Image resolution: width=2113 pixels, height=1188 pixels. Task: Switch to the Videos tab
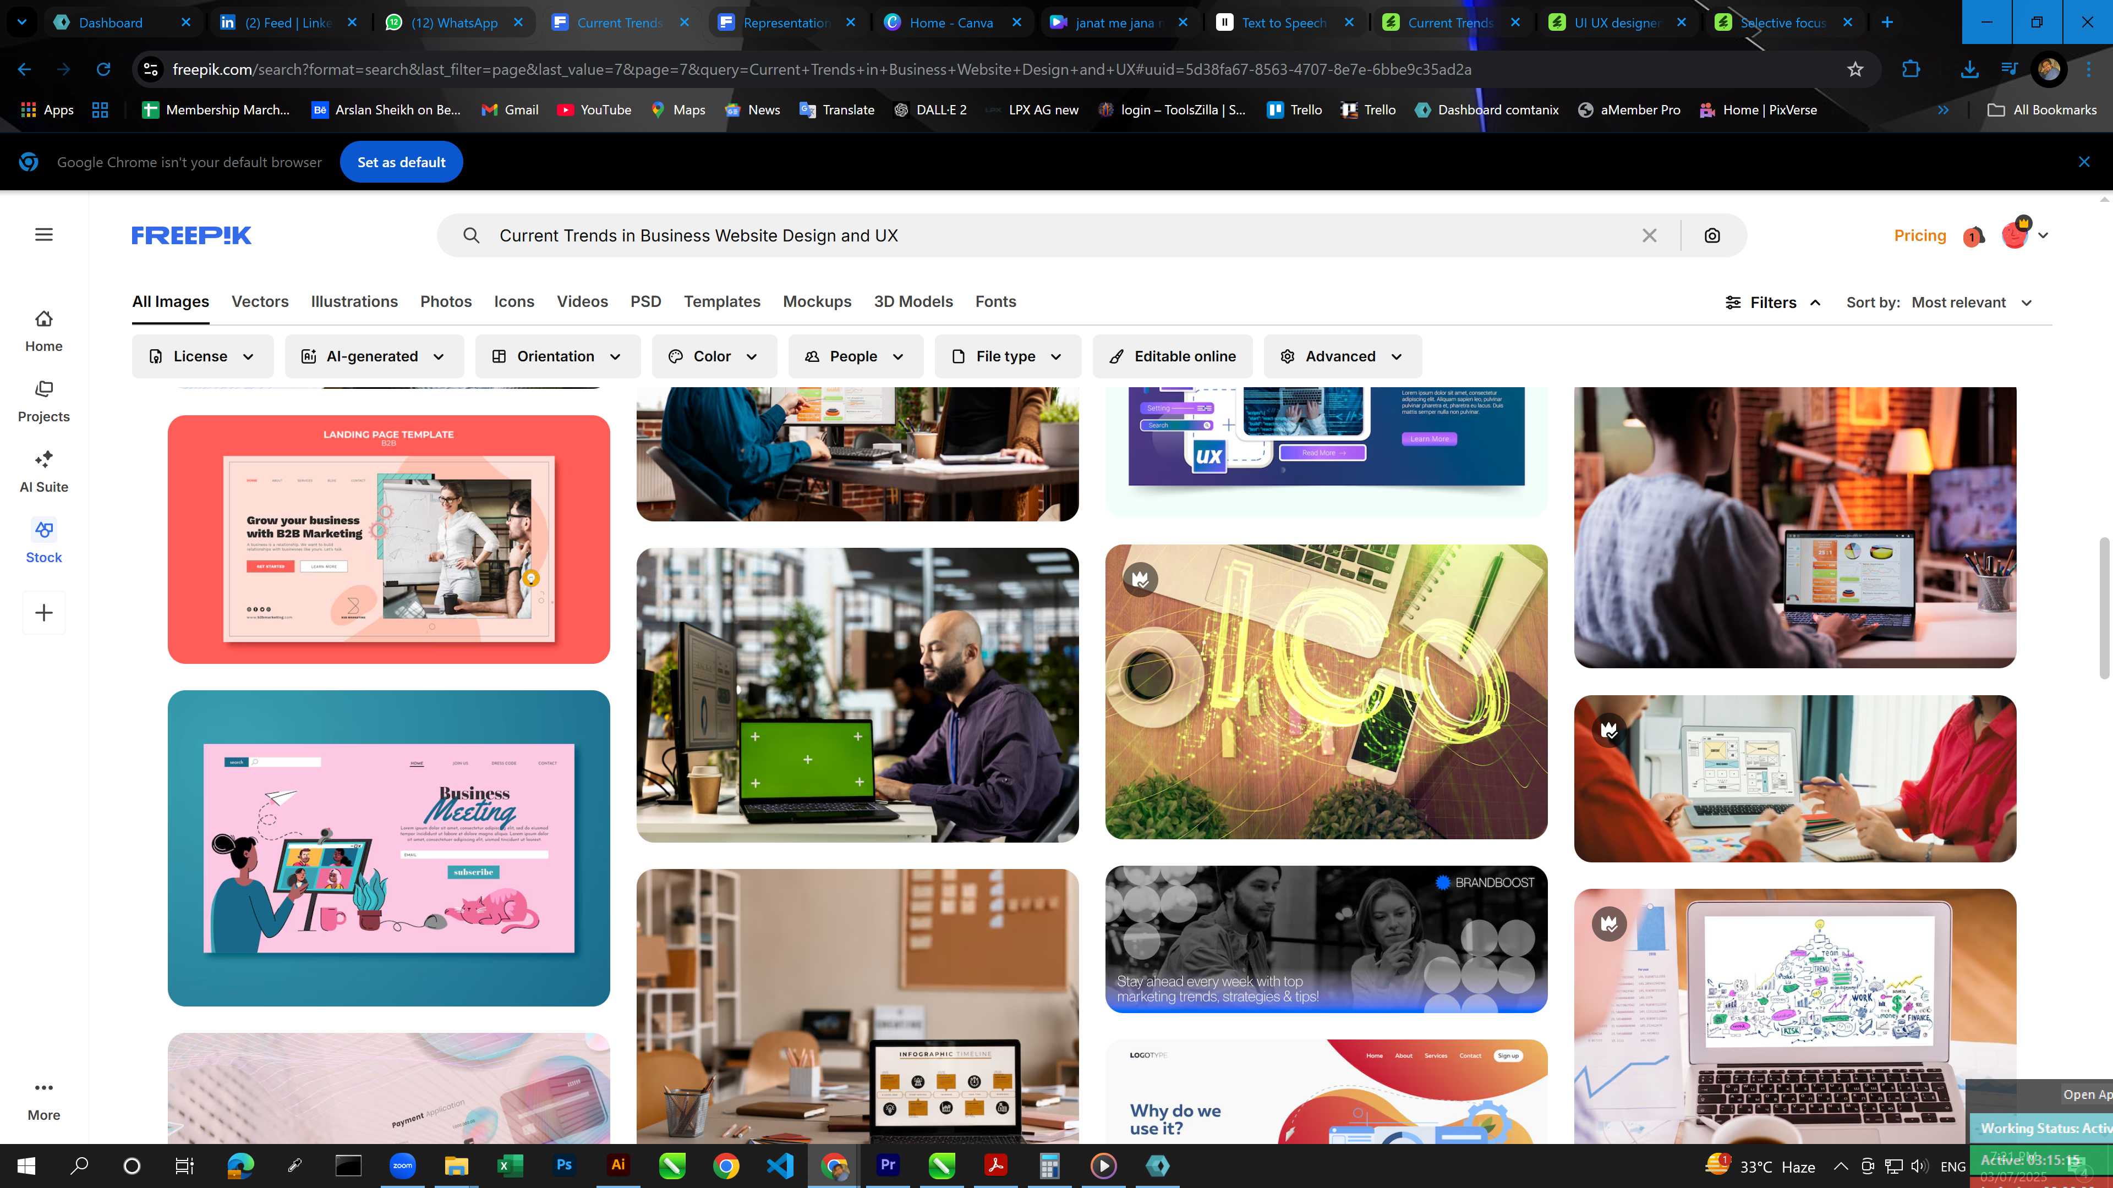coord(582,301)
